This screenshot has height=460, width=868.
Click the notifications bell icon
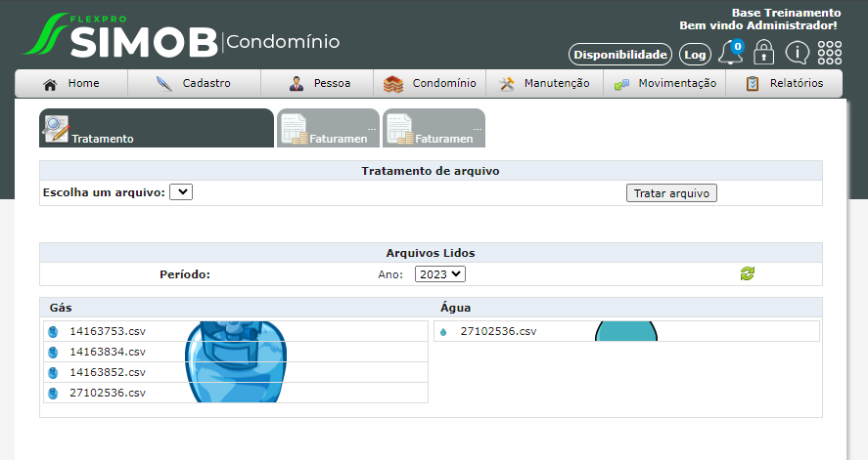coord(730,54)
